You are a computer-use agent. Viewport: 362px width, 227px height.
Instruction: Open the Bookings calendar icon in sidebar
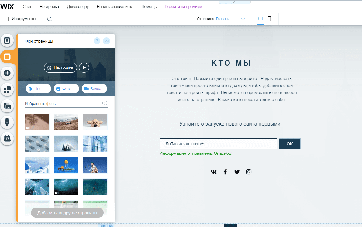point(7,139)
